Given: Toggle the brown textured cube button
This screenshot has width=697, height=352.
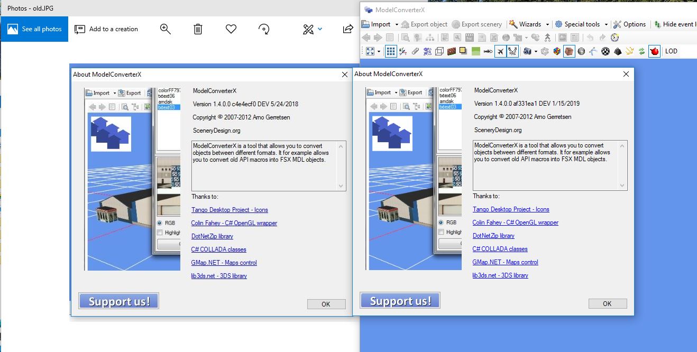Looking at the screenshot, I should point(569,51).
